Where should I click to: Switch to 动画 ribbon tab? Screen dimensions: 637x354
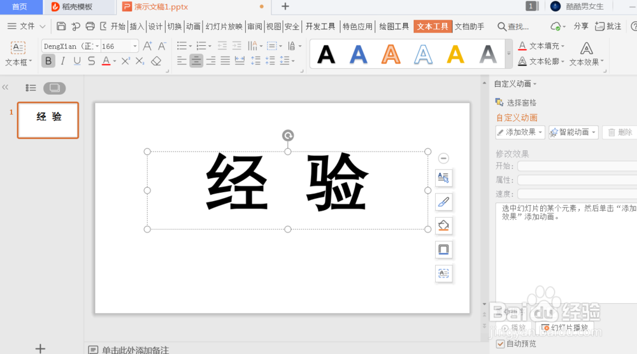(194, 26)
